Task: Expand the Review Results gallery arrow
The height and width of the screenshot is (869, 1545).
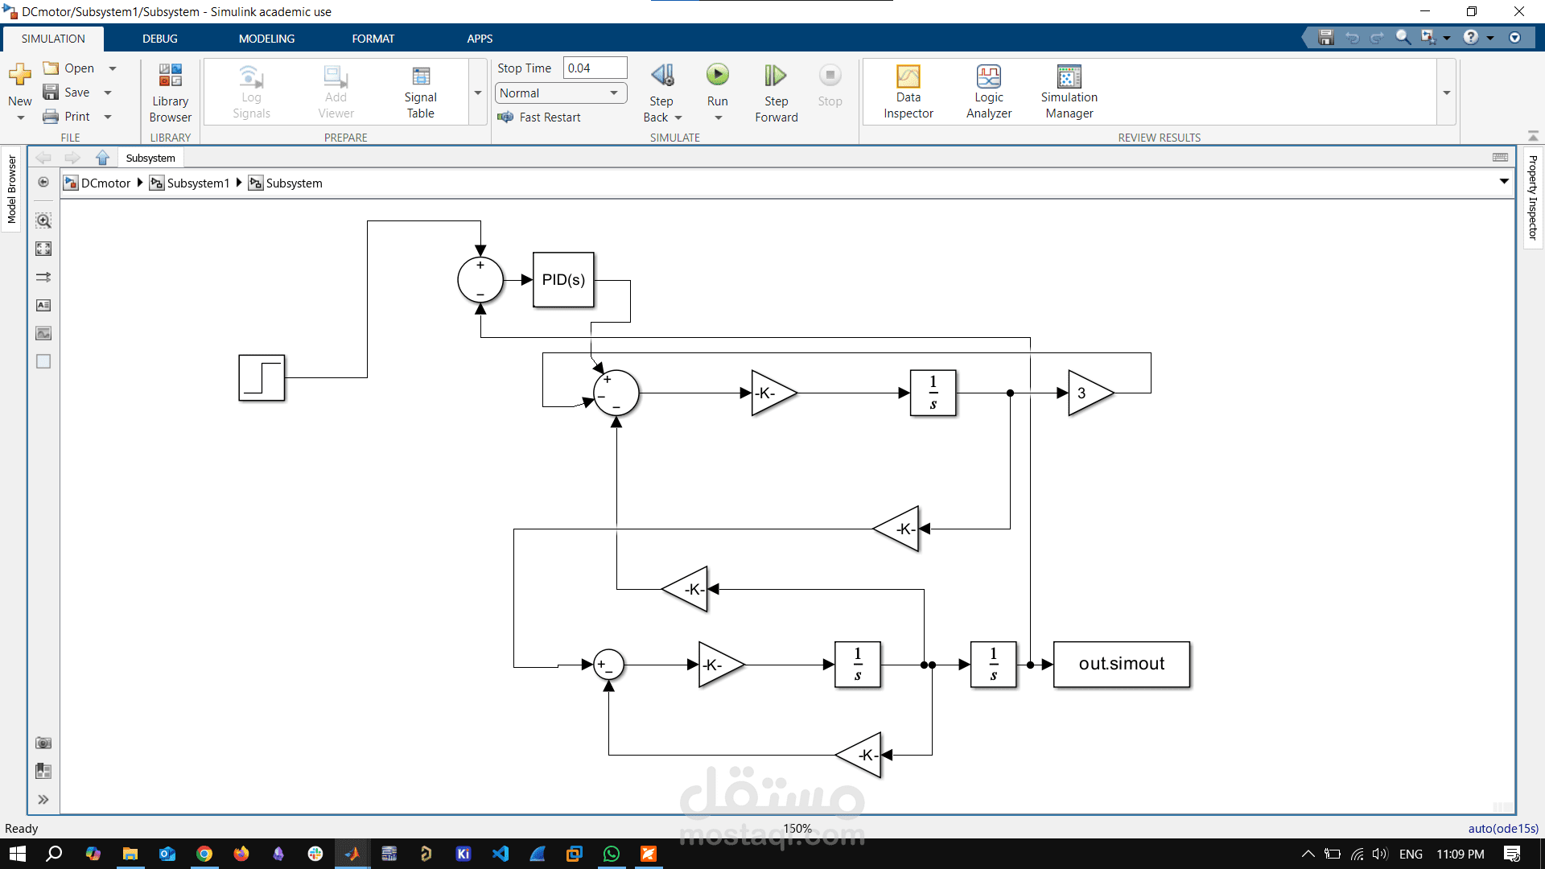Action: (1447, 93)
